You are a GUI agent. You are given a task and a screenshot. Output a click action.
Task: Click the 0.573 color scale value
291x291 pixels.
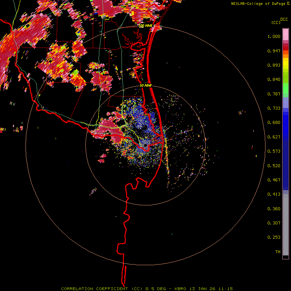[274, 151]
